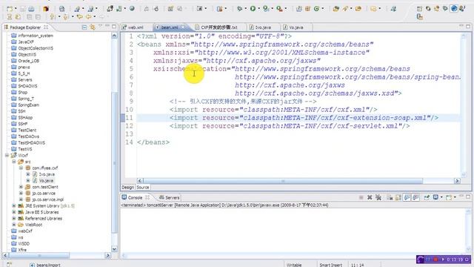
Task: Expand Java EE 5 Libraries node
Action: 14,212
